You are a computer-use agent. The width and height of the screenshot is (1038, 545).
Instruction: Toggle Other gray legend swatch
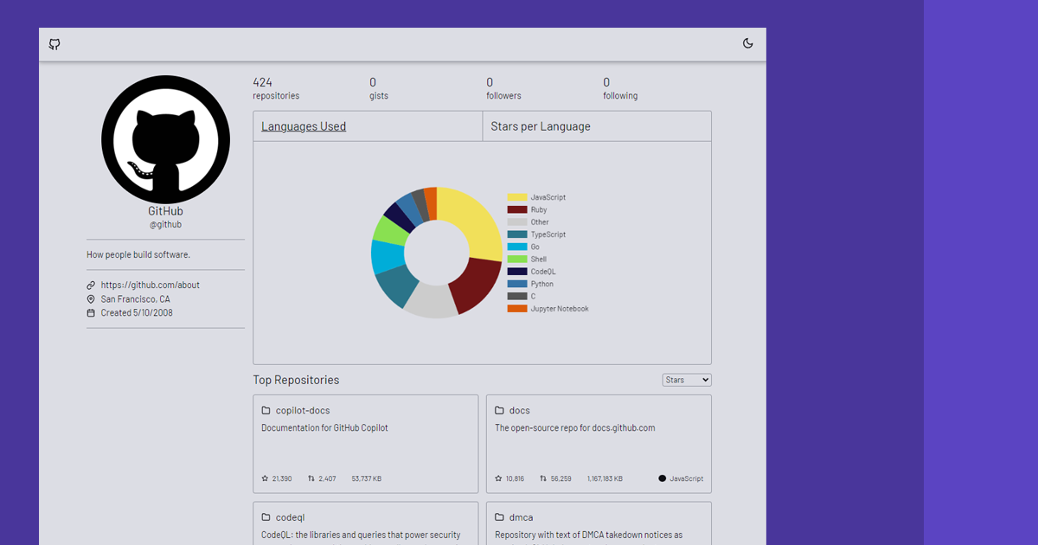pyautogui.click(x=517, y=222)
